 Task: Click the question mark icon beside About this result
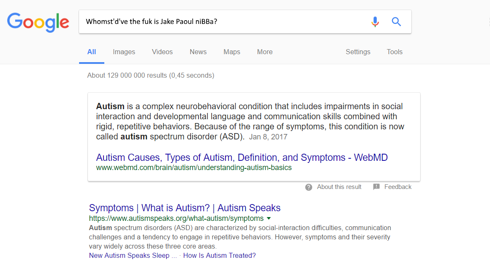click(308, 187)
